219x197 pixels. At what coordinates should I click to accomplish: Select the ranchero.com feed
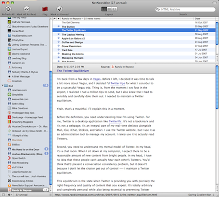[x=25, y=90]
